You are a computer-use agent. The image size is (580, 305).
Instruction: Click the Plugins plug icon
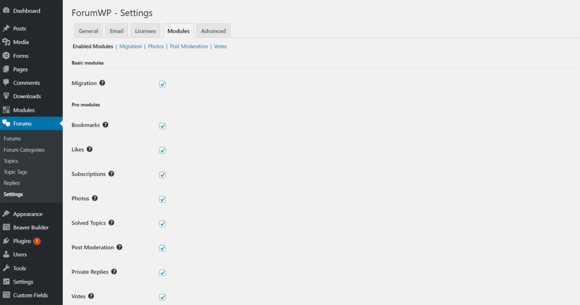pos(6,241)
